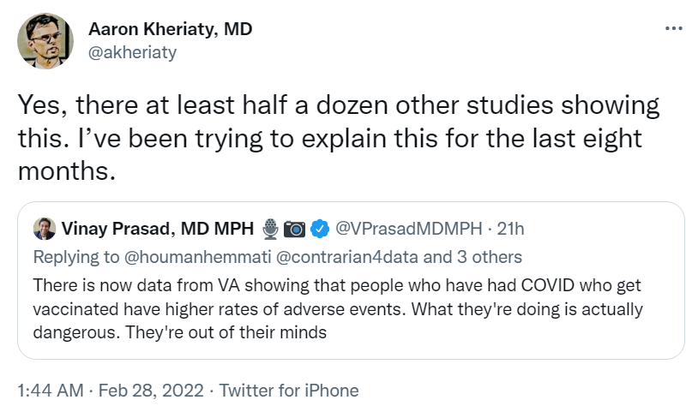The height and width of the screenshot is (412, 692).
Task: Open the quoted tweet about VA data
Action: pyautogui.click(x=343, y=308)
